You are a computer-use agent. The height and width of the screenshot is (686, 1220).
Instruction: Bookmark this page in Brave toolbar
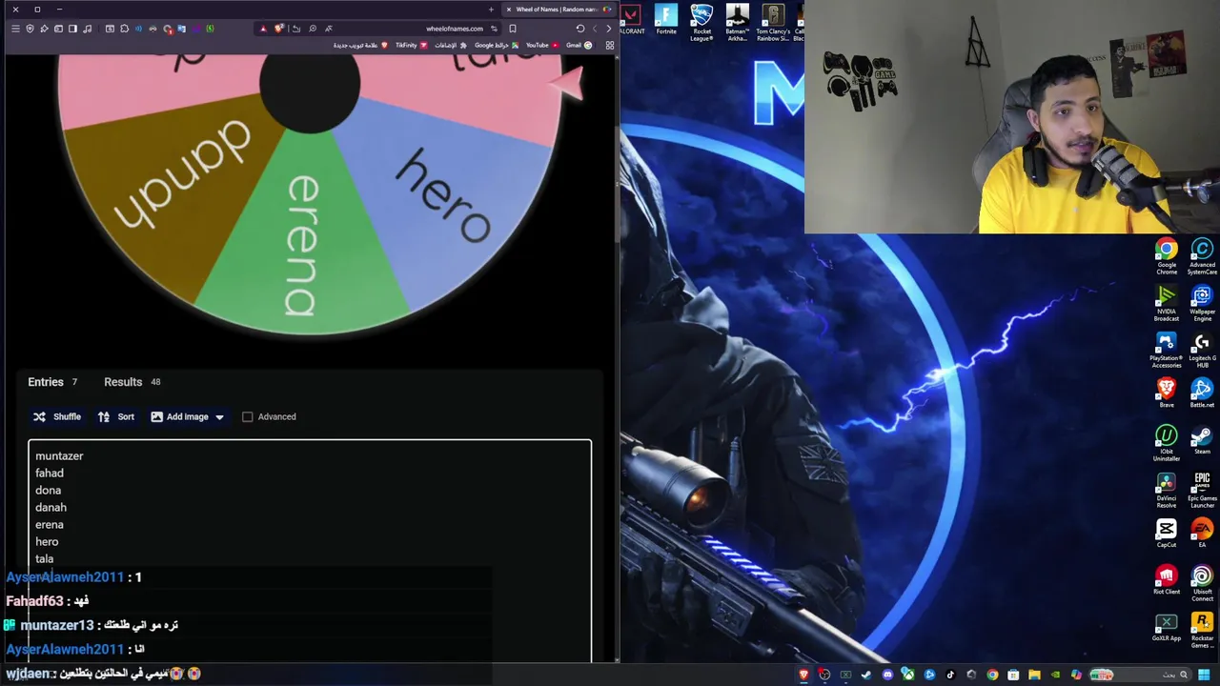(513, 29)
